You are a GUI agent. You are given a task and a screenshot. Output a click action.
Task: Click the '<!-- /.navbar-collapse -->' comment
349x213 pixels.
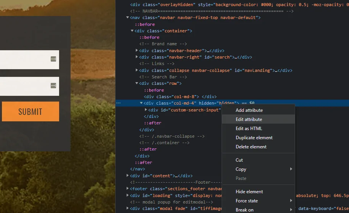[172, 136]
